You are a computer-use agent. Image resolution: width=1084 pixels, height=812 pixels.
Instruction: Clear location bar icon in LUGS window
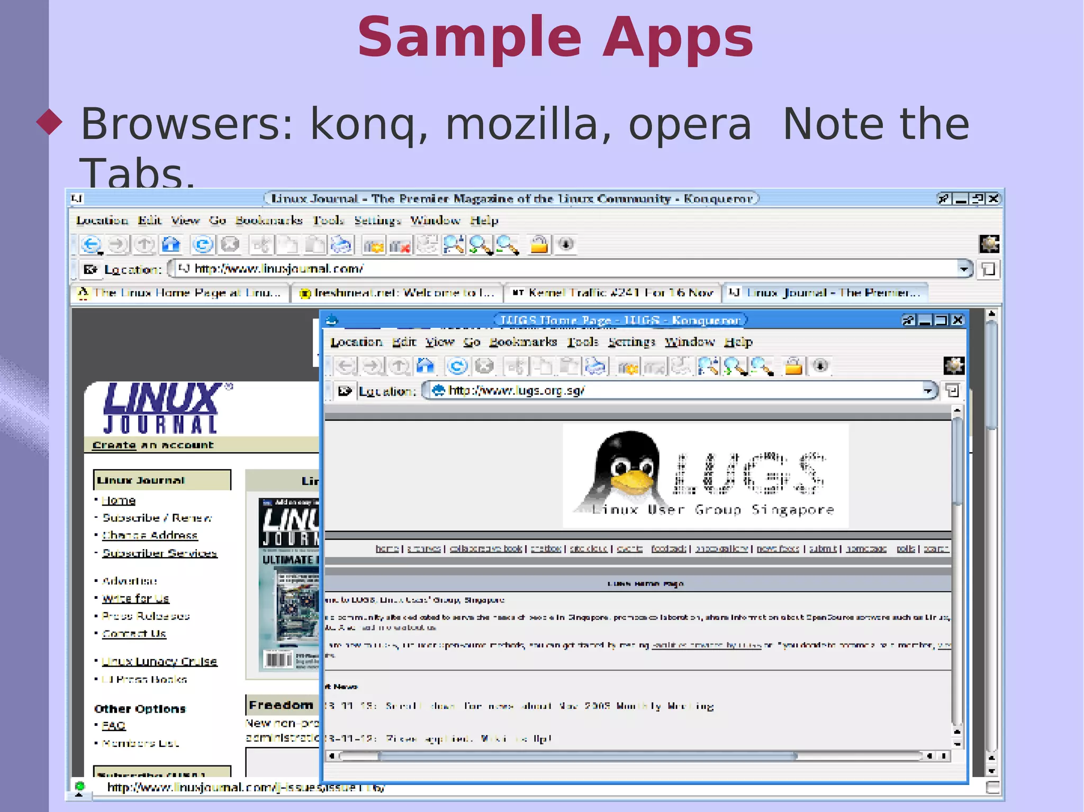[345, 391]
